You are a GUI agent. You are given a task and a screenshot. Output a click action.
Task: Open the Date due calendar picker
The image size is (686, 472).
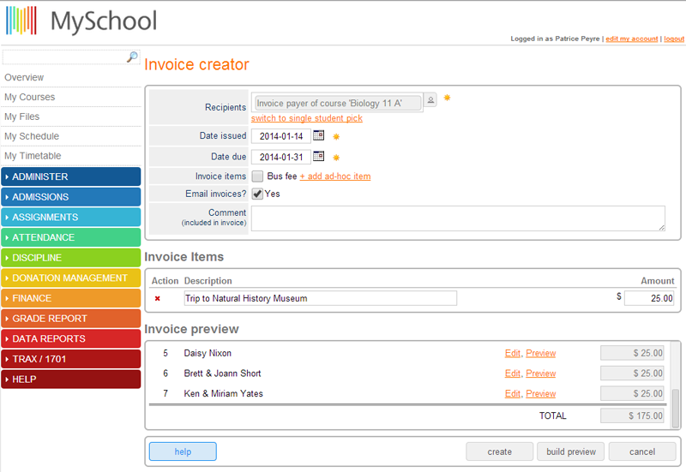pyautogui.click(x=318, y=156)
